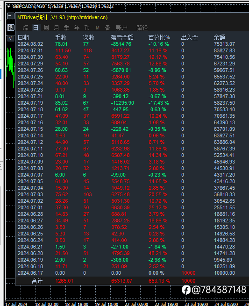Select the 日 daily tab
Image resolution: width=249 pixels, height=306 pixels.
pos(36,28)
